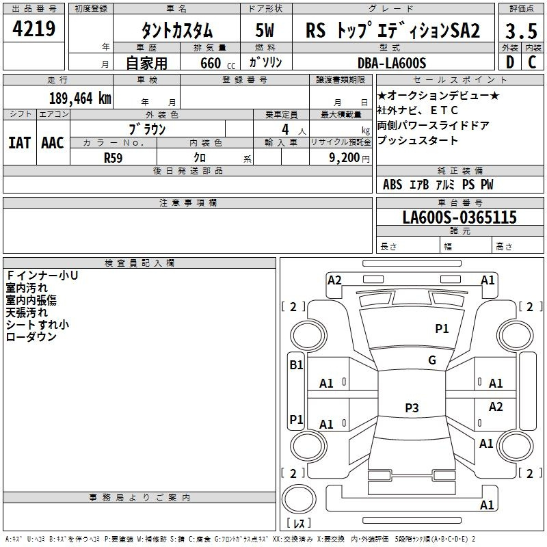Click the タントカスタム car name
547x547 pixels.
point(176,30)
